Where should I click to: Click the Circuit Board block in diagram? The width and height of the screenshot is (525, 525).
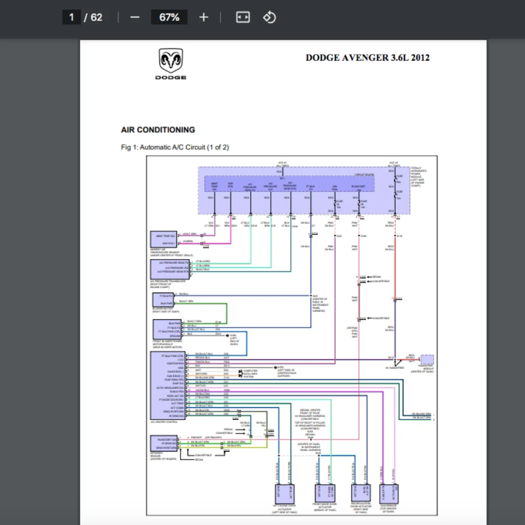[289, 185]
